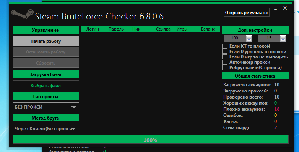Click the red 18 bad accounts value
The width and height of the screenshot is (299, 152).
(277, 109)
